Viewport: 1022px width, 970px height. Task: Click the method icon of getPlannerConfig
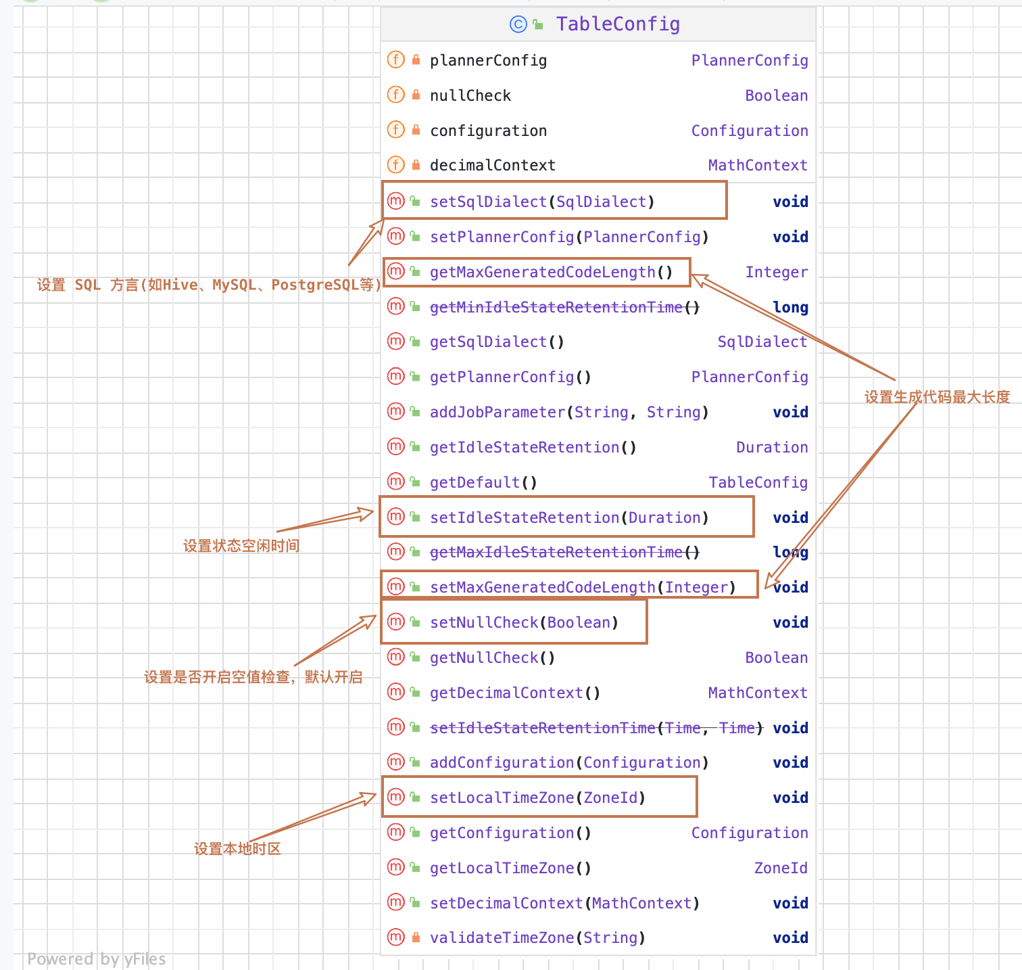point(396,376)
